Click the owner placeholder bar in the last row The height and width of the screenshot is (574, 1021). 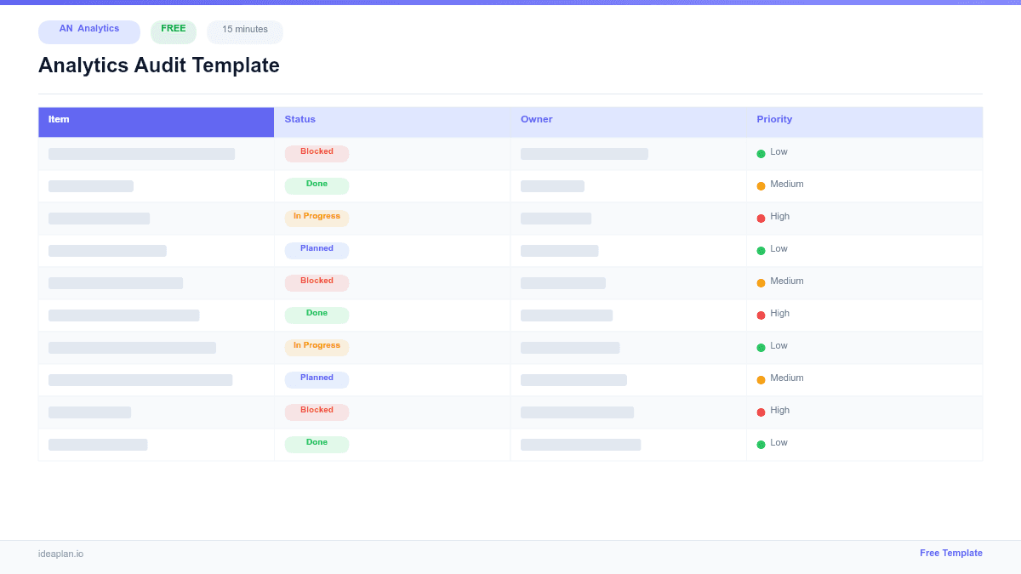coord(581,444)
